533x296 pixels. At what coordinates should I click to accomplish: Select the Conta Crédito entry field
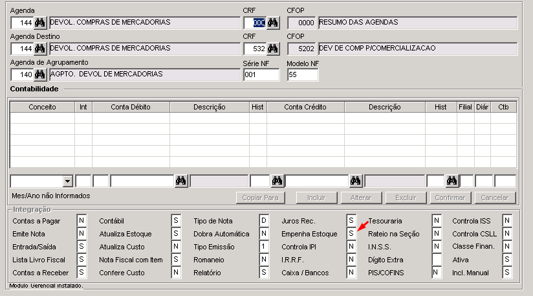point(317,181)
